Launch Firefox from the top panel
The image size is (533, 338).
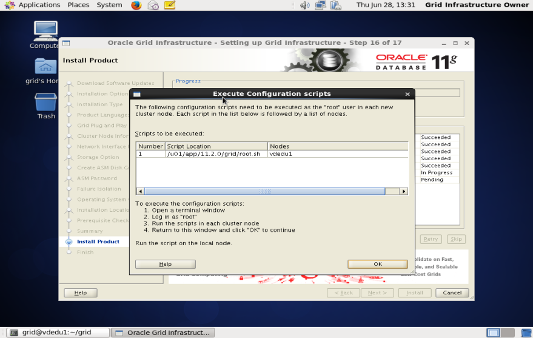(136, 5)
